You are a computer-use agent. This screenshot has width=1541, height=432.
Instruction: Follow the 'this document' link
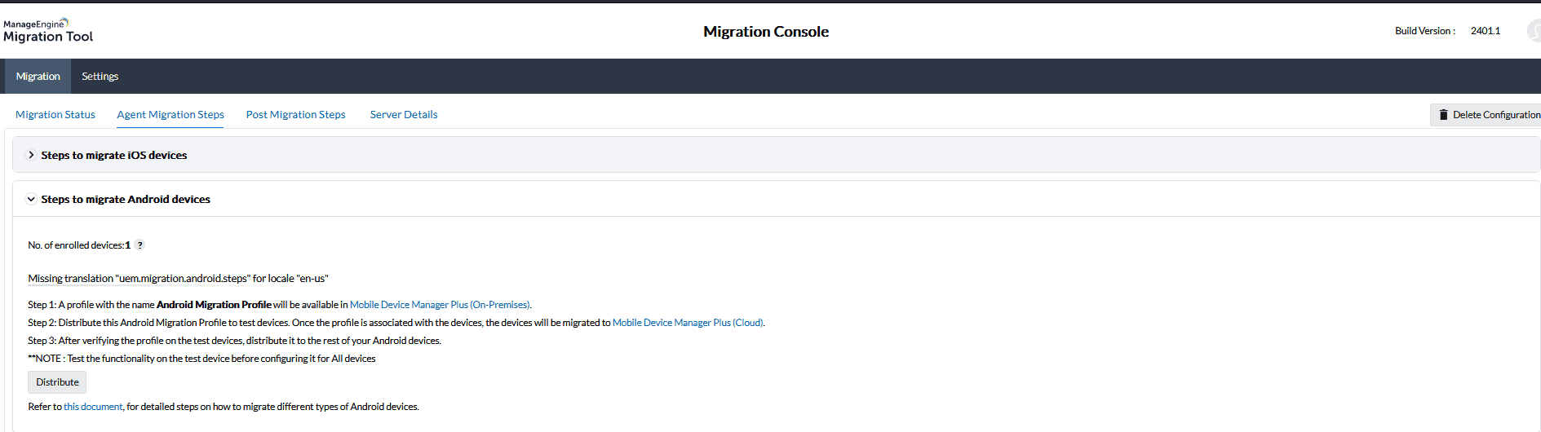(93, 407)
